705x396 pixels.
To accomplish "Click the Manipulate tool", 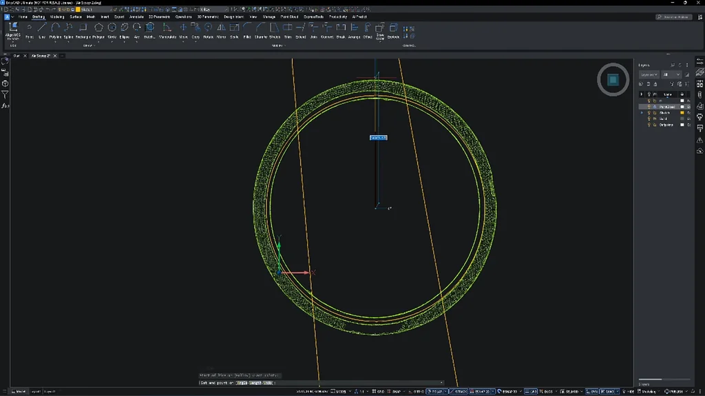I will tap(167, 30).
